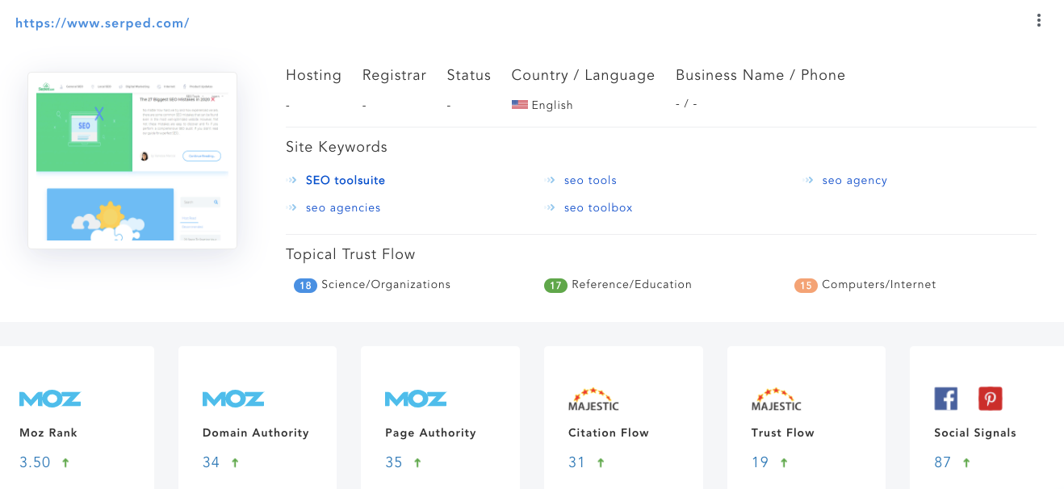Click the arrow icon before SEO toolsuite
1064x489 pixels.
tap(293, 181)
